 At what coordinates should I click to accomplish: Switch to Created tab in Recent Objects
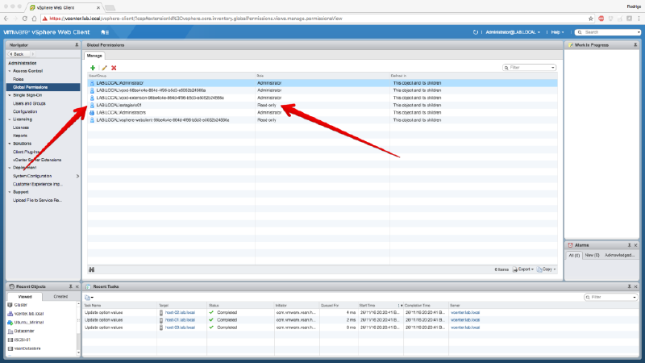tap(60, 297)
